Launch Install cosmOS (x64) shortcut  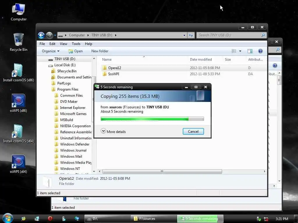point(18,134)
